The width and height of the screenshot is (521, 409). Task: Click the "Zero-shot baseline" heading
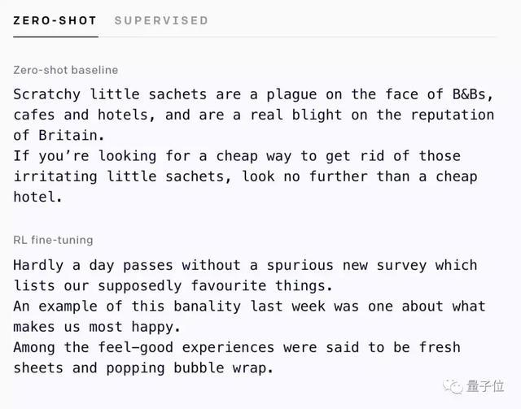65,71
